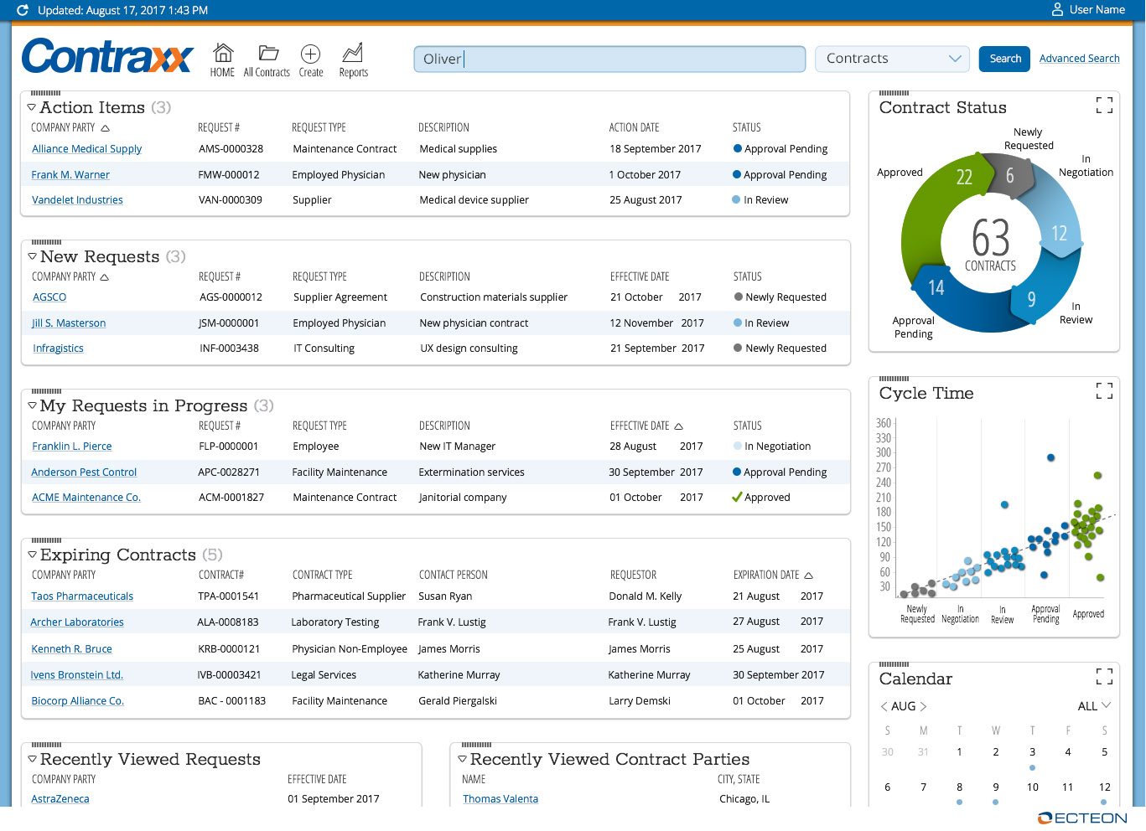Collapse Recently Viewed Contract Parties section
The width and height of the screenshot is (1146, 831).
[462, 759]
